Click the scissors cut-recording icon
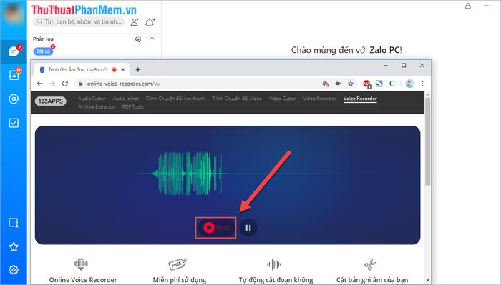 click(370, 264)
